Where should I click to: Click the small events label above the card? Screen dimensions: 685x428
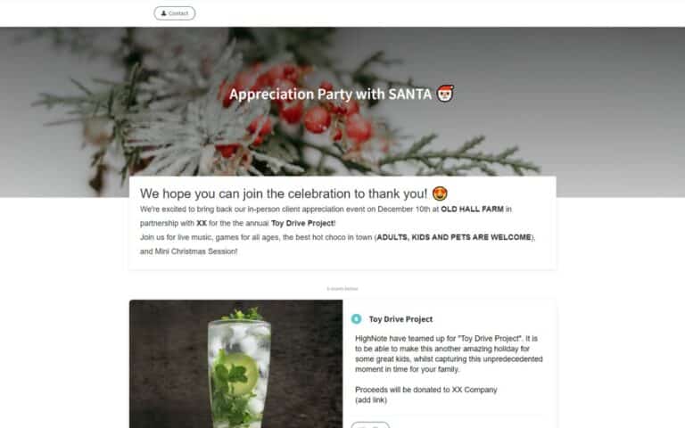pyautogui.click(x=342, y=289)
